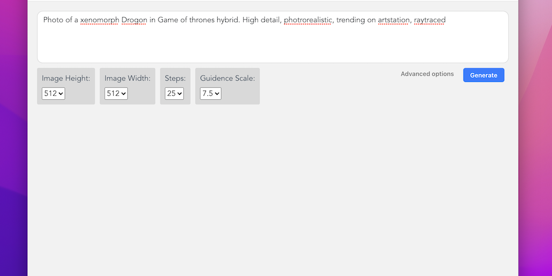Open the Advanced options link
The image size is (552, 276).
pyautogui.click(x=427, y=74)
